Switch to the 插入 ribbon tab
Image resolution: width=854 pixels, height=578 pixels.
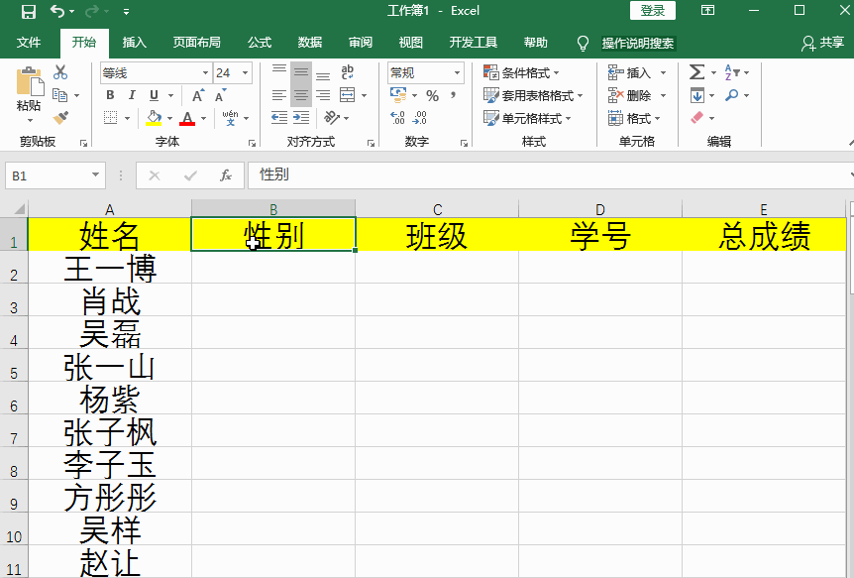click(x=134, y=42)
